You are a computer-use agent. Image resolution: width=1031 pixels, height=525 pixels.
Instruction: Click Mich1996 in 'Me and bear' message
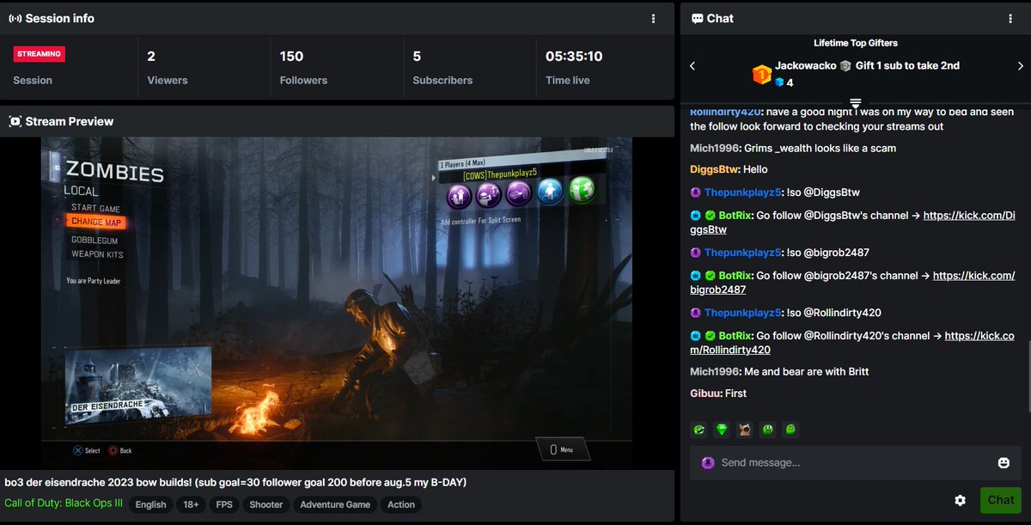tap(715, 371)
